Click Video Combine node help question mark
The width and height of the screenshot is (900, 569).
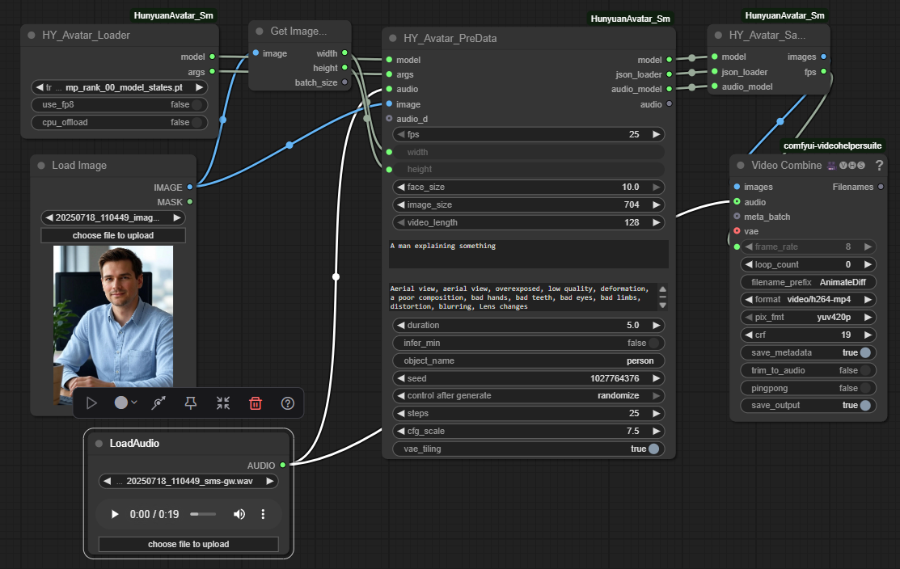tap(879, 165)
